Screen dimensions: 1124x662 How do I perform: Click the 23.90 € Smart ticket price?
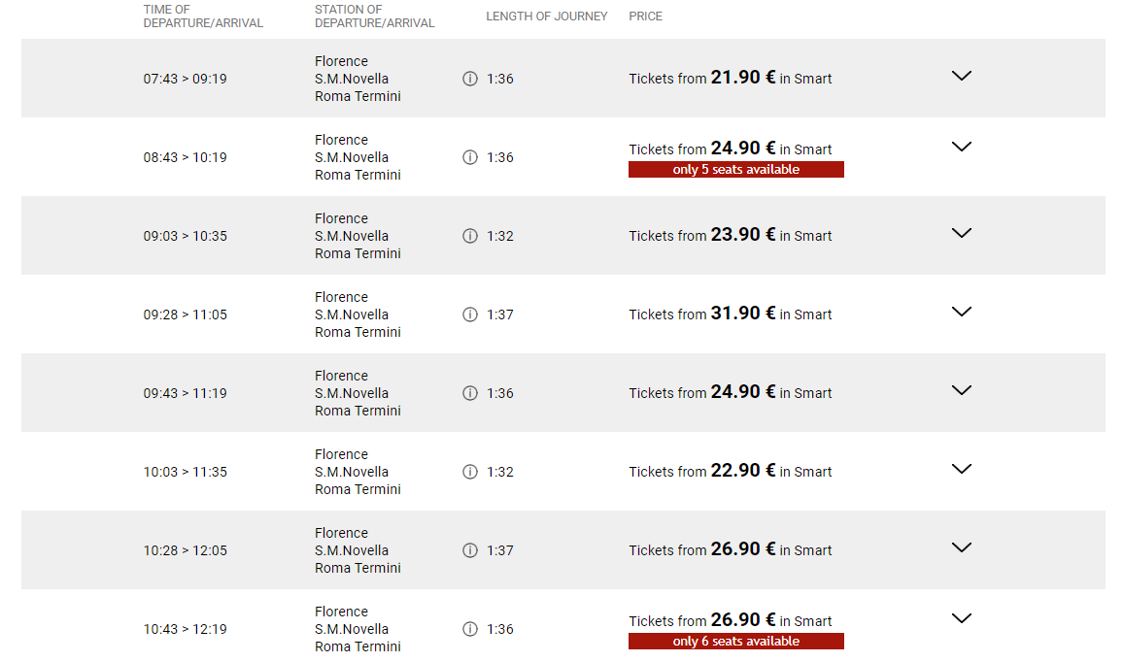pos(743,235)
